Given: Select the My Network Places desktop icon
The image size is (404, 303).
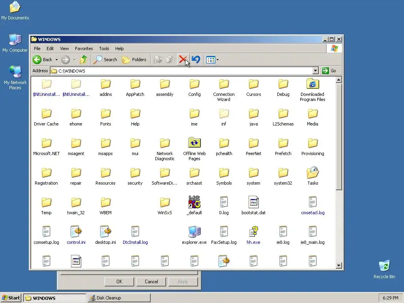Looking at the screenshot, I should click(x=15, y=77).
